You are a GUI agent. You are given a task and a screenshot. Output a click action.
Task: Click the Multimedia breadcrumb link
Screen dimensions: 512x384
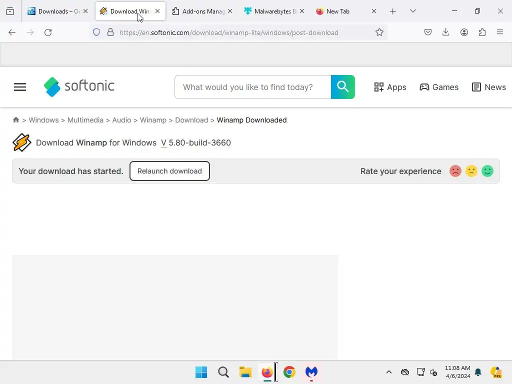[x=85, y=120]
